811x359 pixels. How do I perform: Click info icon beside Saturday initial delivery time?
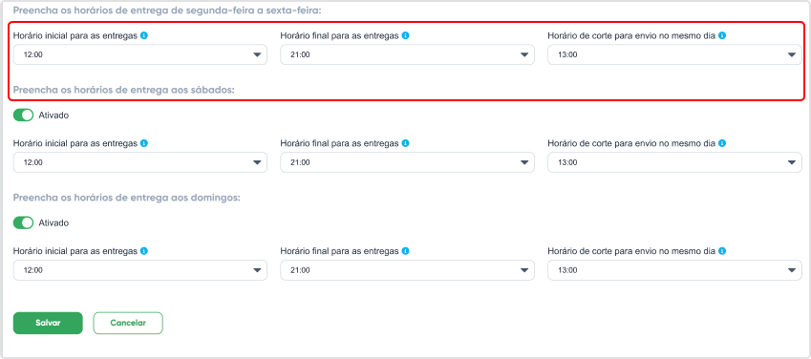coord(144,143)
